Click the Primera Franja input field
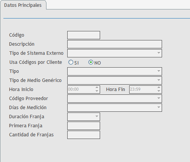The width and height of the screenshot is (190, 162). [83, 126]
